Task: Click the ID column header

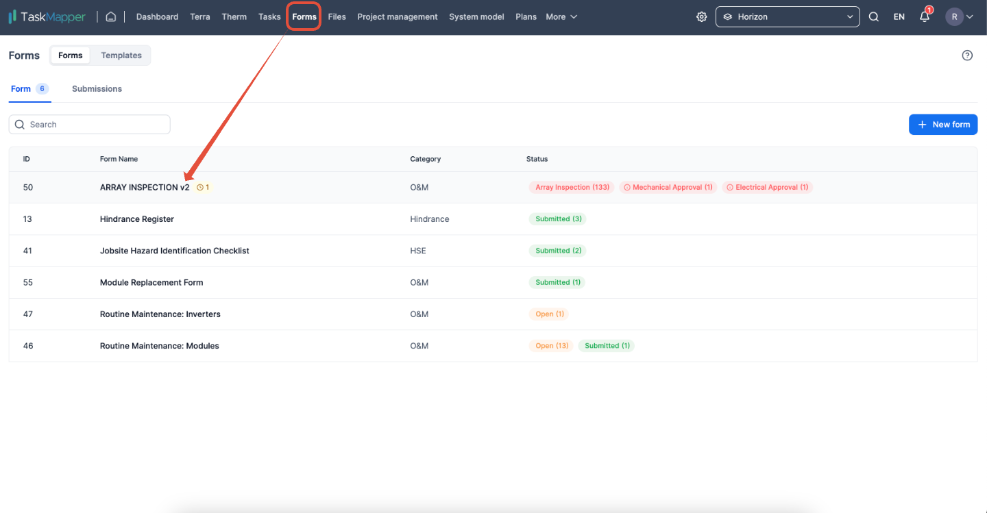Action: 27,159
